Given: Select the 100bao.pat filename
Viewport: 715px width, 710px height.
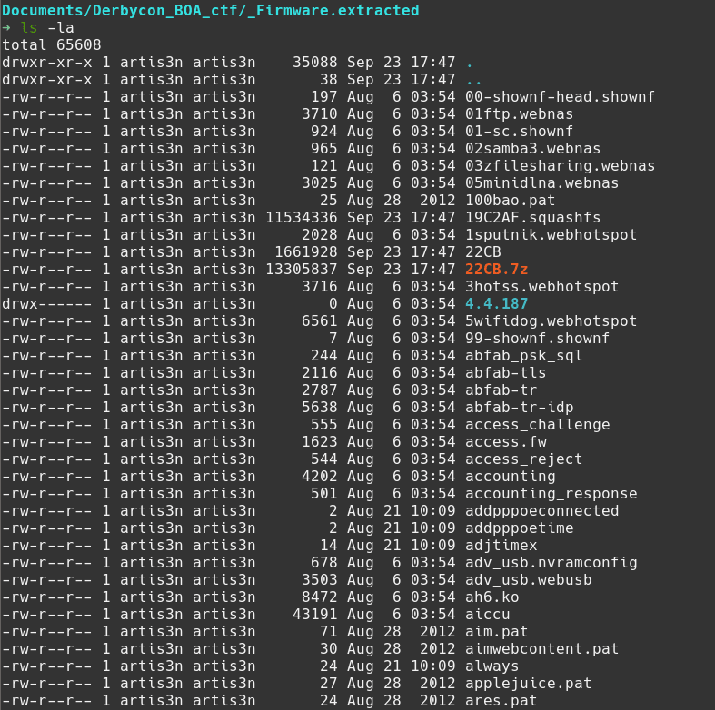Looking at the screenshot, I should 510,201.
